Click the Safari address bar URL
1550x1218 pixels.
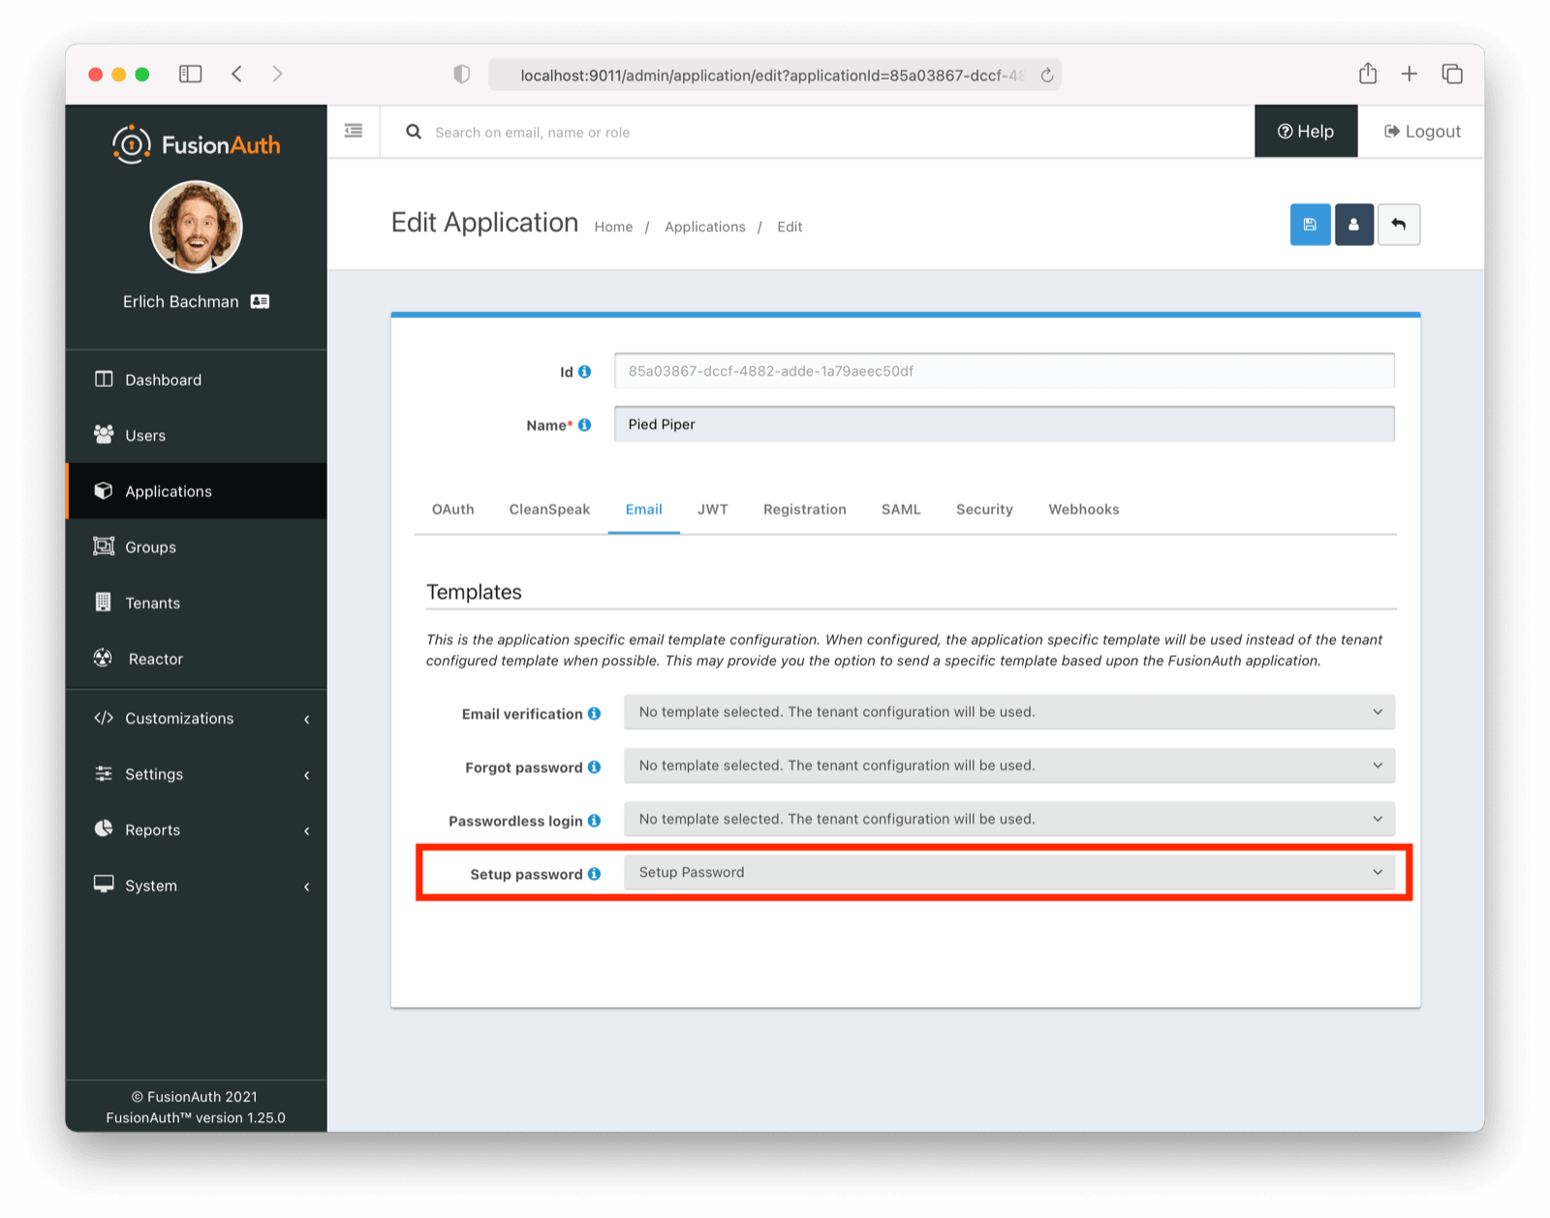772,75
